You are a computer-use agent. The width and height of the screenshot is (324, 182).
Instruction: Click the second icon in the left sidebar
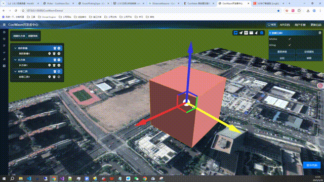point(4,39)
